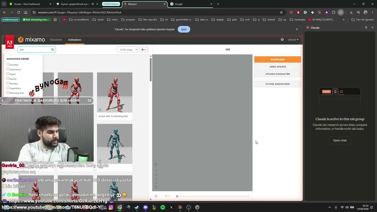This screenshot has height=212, width=377.
Task: Open the Mixamo help question mark icon
Action: [282, 40]
